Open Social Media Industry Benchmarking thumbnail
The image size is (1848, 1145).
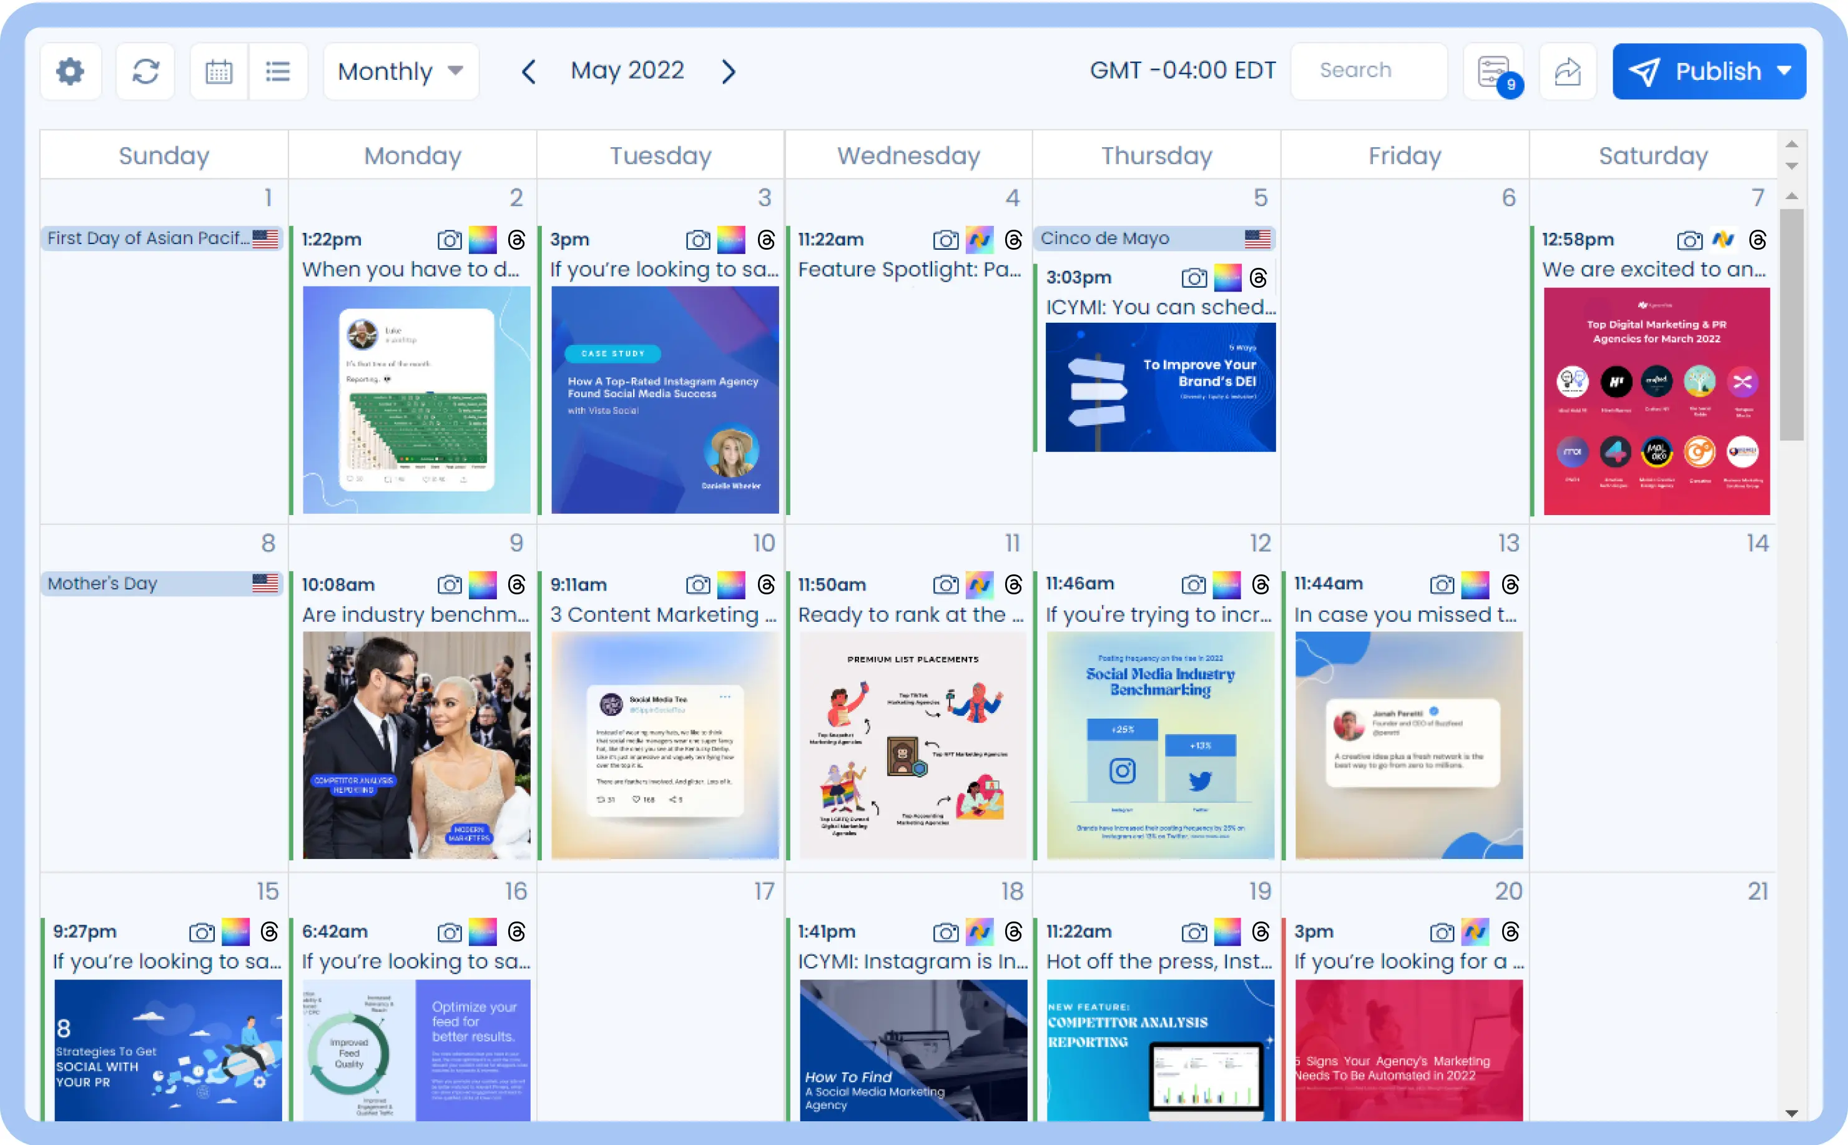tap(1161, 745)
